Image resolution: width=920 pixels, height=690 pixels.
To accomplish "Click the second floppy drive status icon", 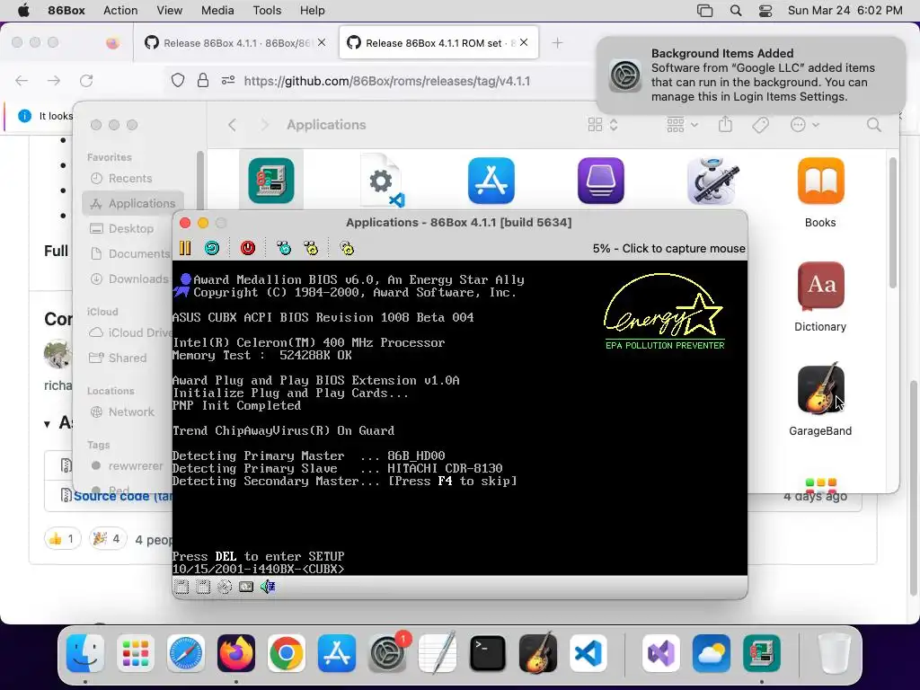I will (203, 587).
